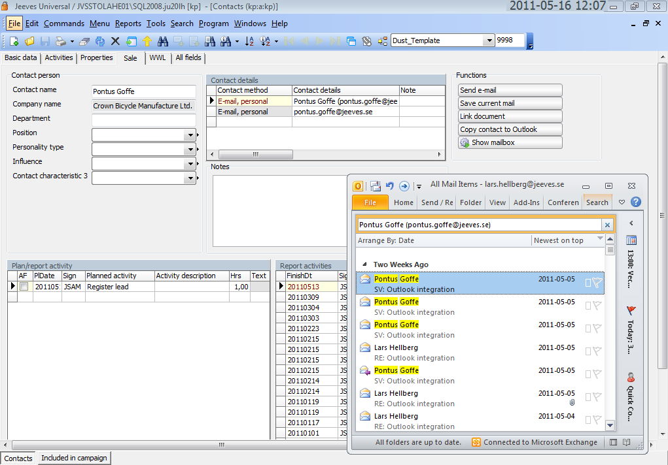Open the Personality type dropdown
Image resolution: width=668 pixels, height=465 pixels.
pos(190,150)
